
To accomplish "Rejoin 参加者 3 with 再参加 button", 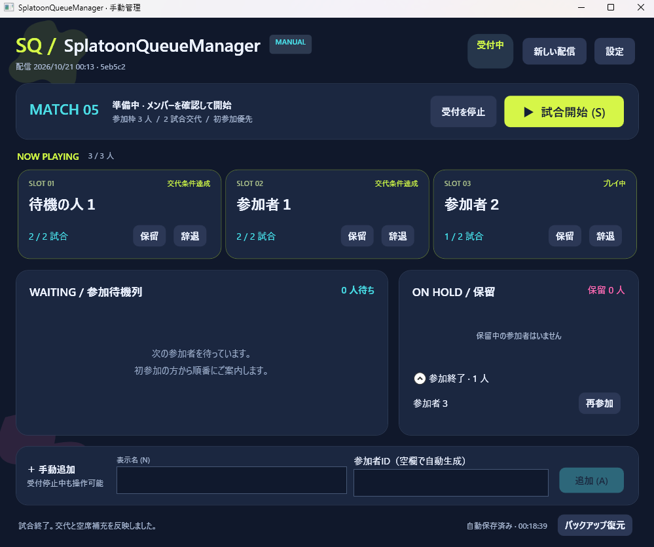I will [x=600, y=404].
